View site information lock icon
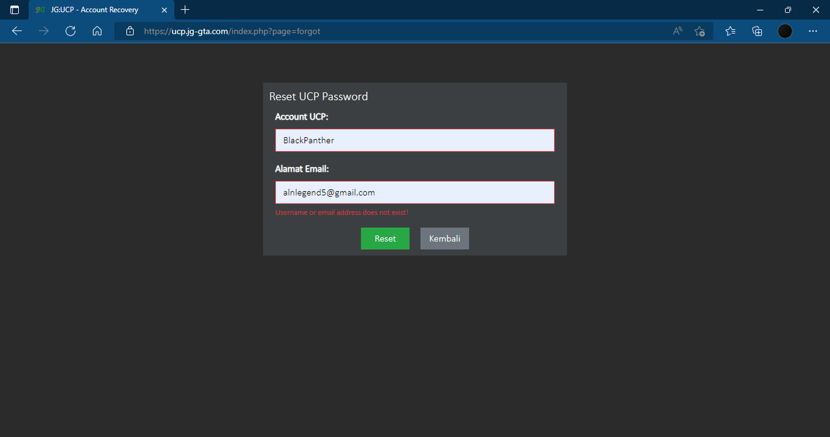The width and height of the screenshot is (830, 437). (x=130, y=31)
